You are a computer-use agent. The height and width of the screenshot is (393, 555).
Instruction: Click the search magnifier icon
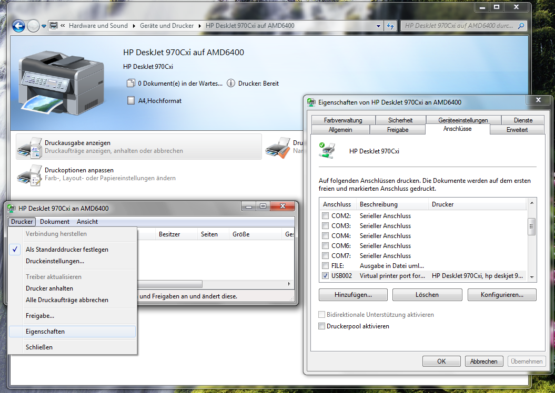(x=521, y=26)
